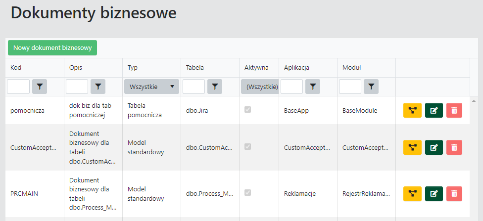The width and height of the screenshot is (483, 221).
Task: Delete the PRCMAIN business document
Action: click(x=454, y=194)
